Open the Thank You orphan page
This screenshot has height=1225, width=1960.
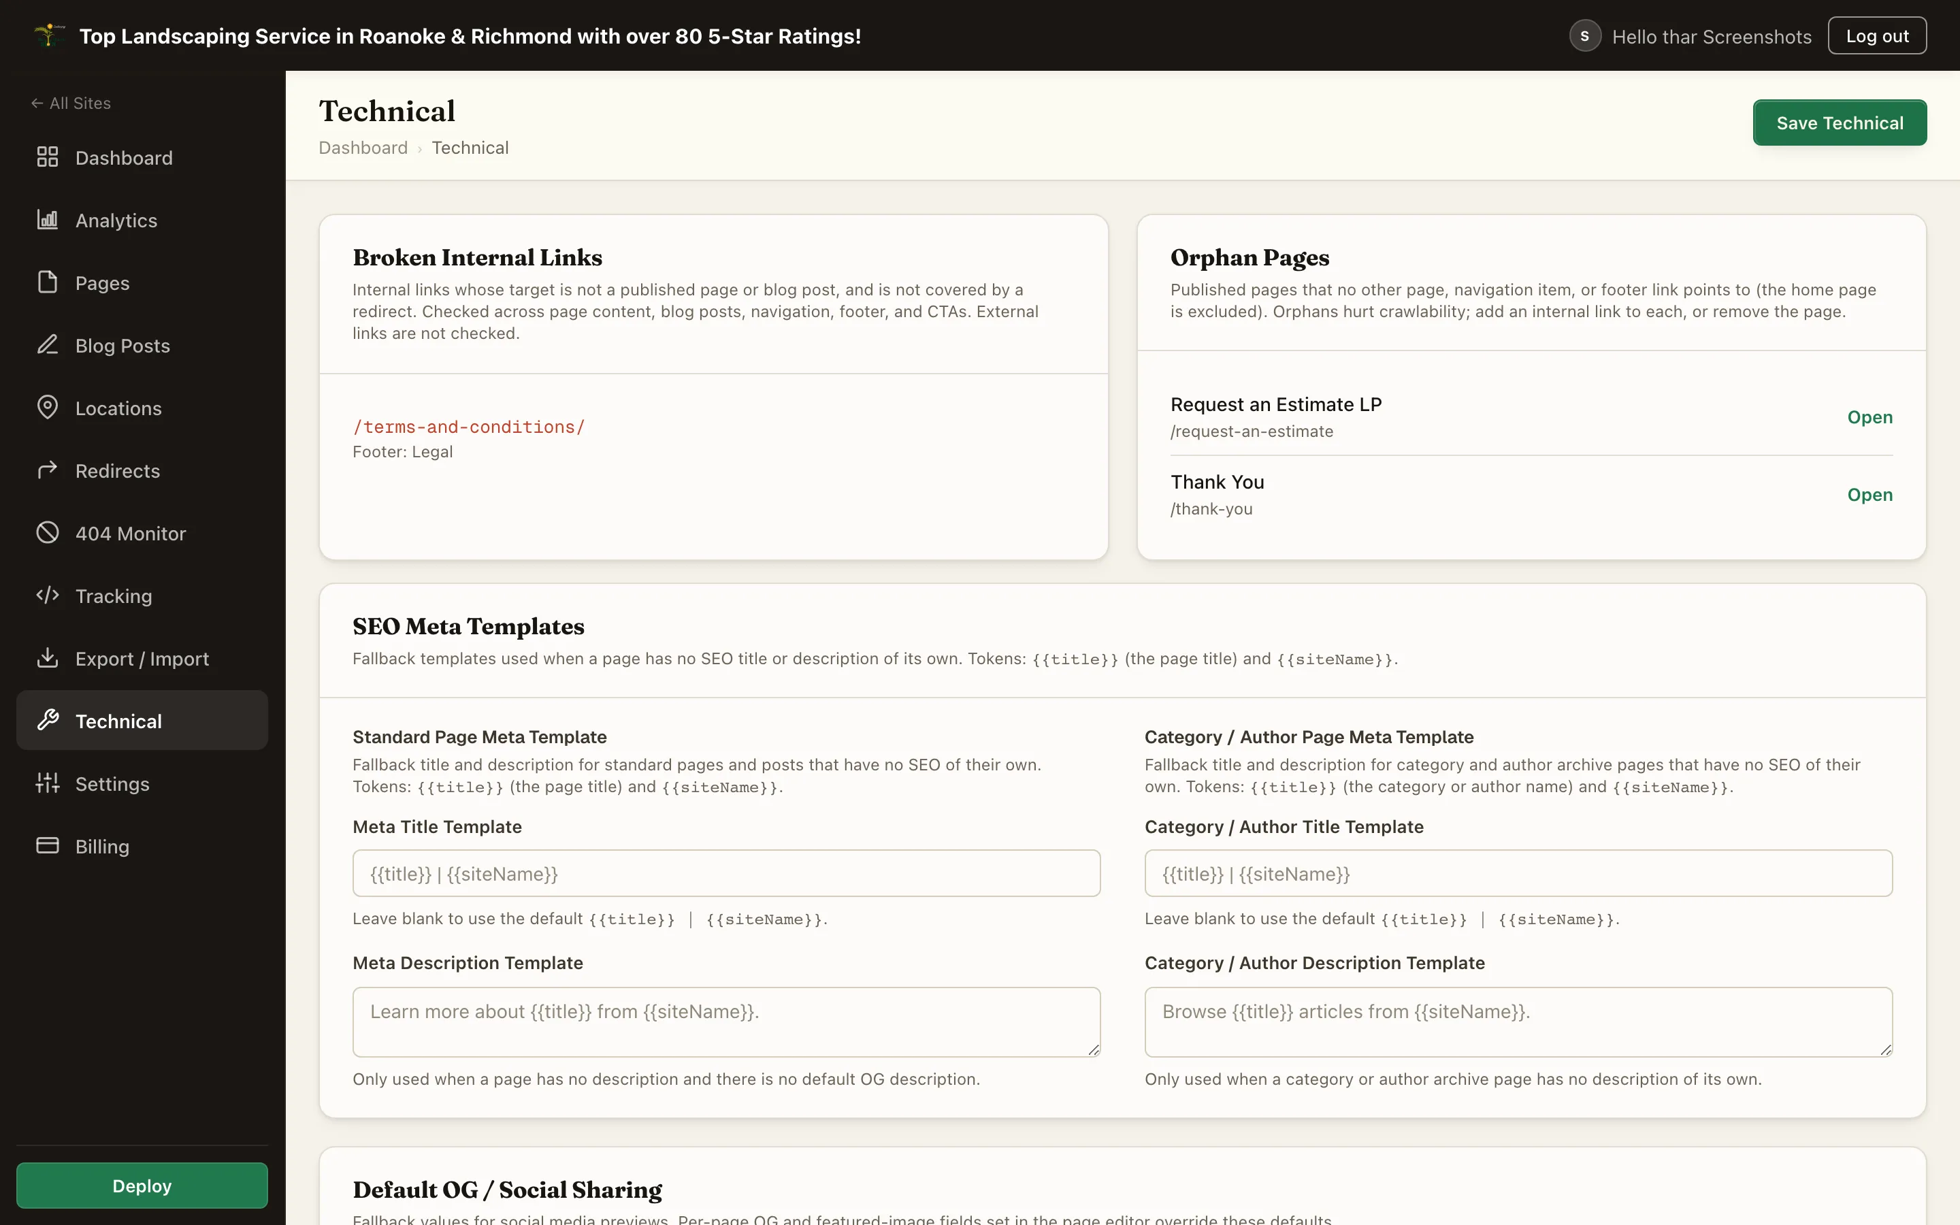click(1869, 494)
